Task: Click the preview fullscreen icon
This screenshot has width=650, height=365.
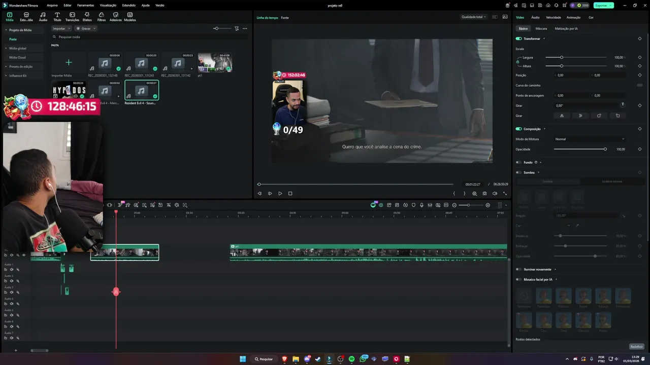Action: click(x=505, y=193)
